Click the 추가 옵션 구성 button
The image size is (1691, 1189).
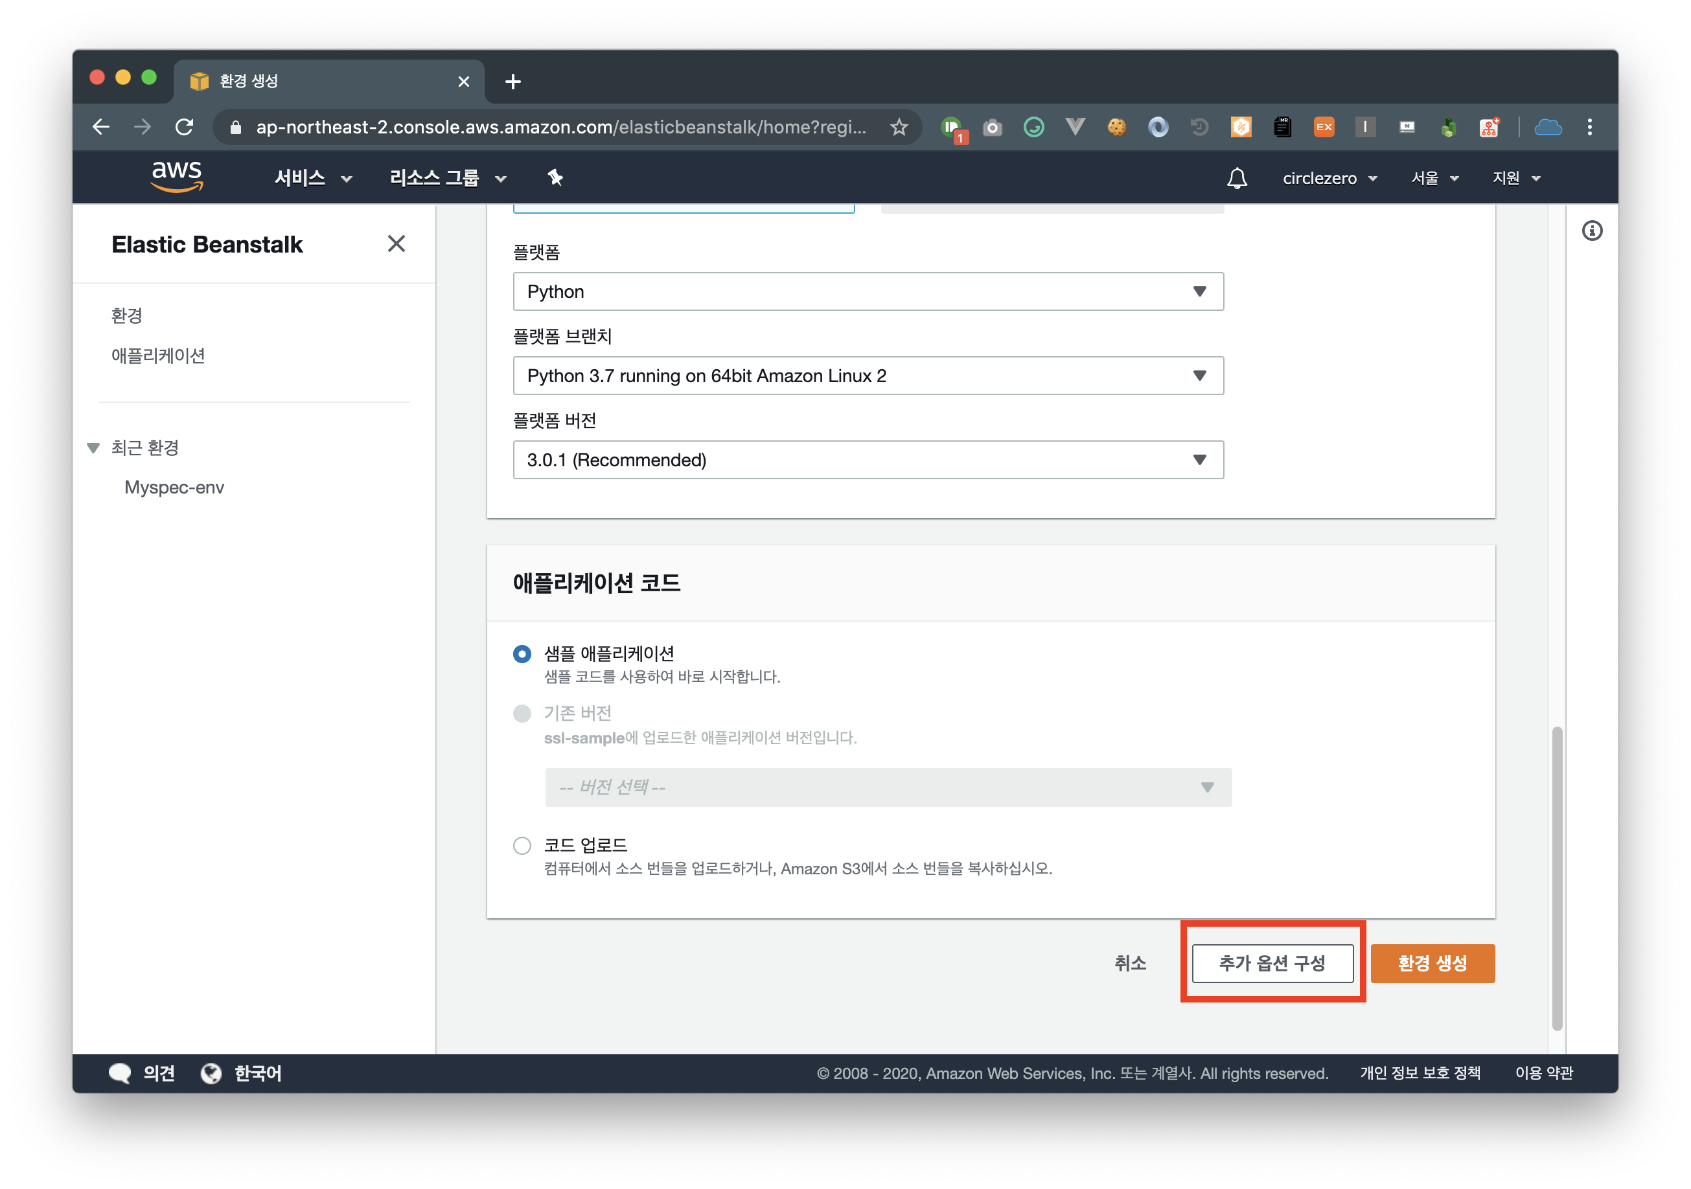pyautogui.click(x=1272, y=963)
